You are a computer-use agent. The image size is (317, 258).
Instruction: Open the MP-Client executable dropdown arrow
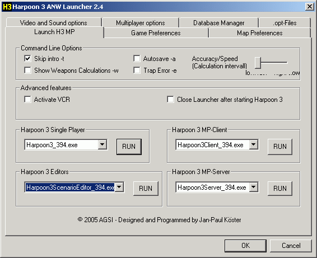(253, 144)
